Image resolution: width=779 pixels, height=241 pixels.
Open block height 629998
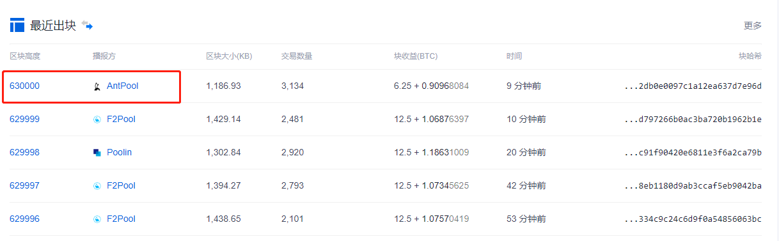tap(24, 152)
